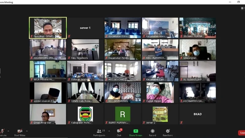Image resolution: width=245 pixels, height=138 pixels.
Task: Open the gallery View switcher at top right
Action: pos(243,8)
